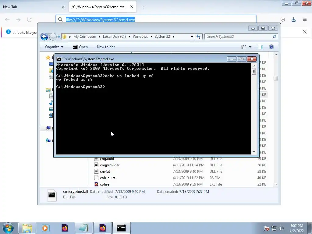Open the notepad taskbar item
This screenshot has height=234, width=312.
[x=84, y=228]
